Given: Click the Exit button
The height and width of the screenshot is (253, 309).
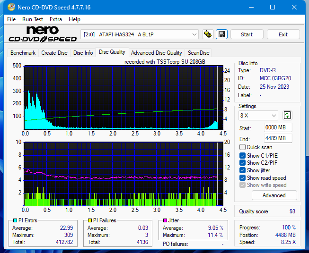Looking at the screenshot, I should [283, 34].
